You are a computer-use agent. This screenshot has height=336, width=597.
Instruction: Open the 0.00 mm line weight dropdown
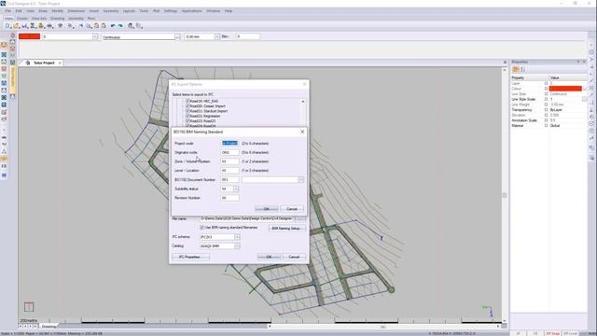point(217,36)
